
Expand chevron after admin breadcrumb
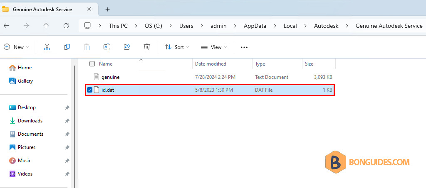click(x=235, y=26)
